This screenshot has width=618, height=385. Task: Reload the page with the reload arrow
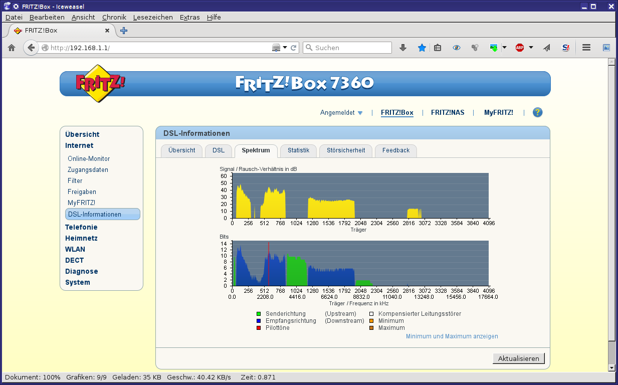(x=294, y=48)
